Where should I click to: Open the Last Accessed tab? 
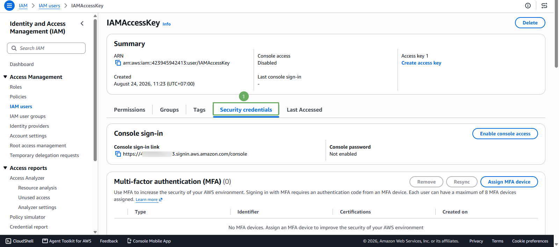pos(305,110)
